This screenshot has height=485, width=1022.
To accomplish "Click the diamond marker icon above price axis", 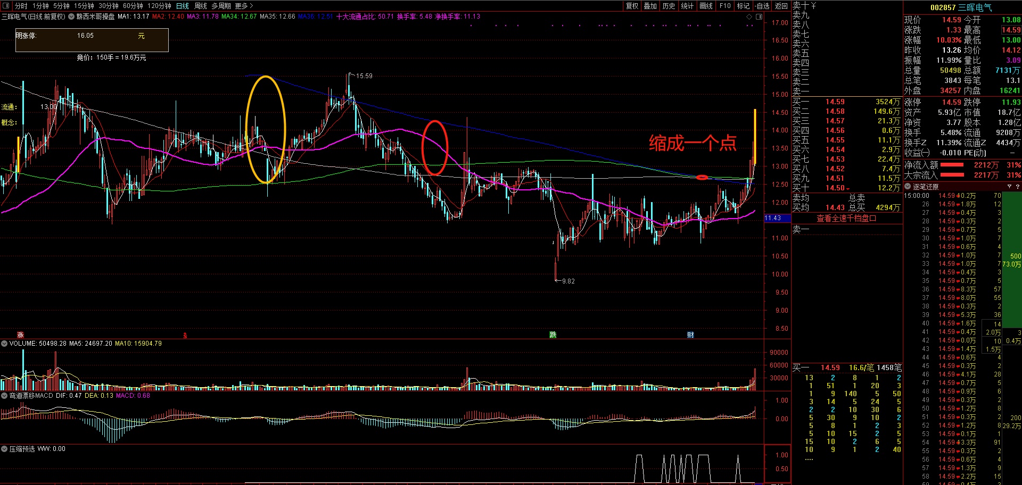I will click(x=749, y=16).
